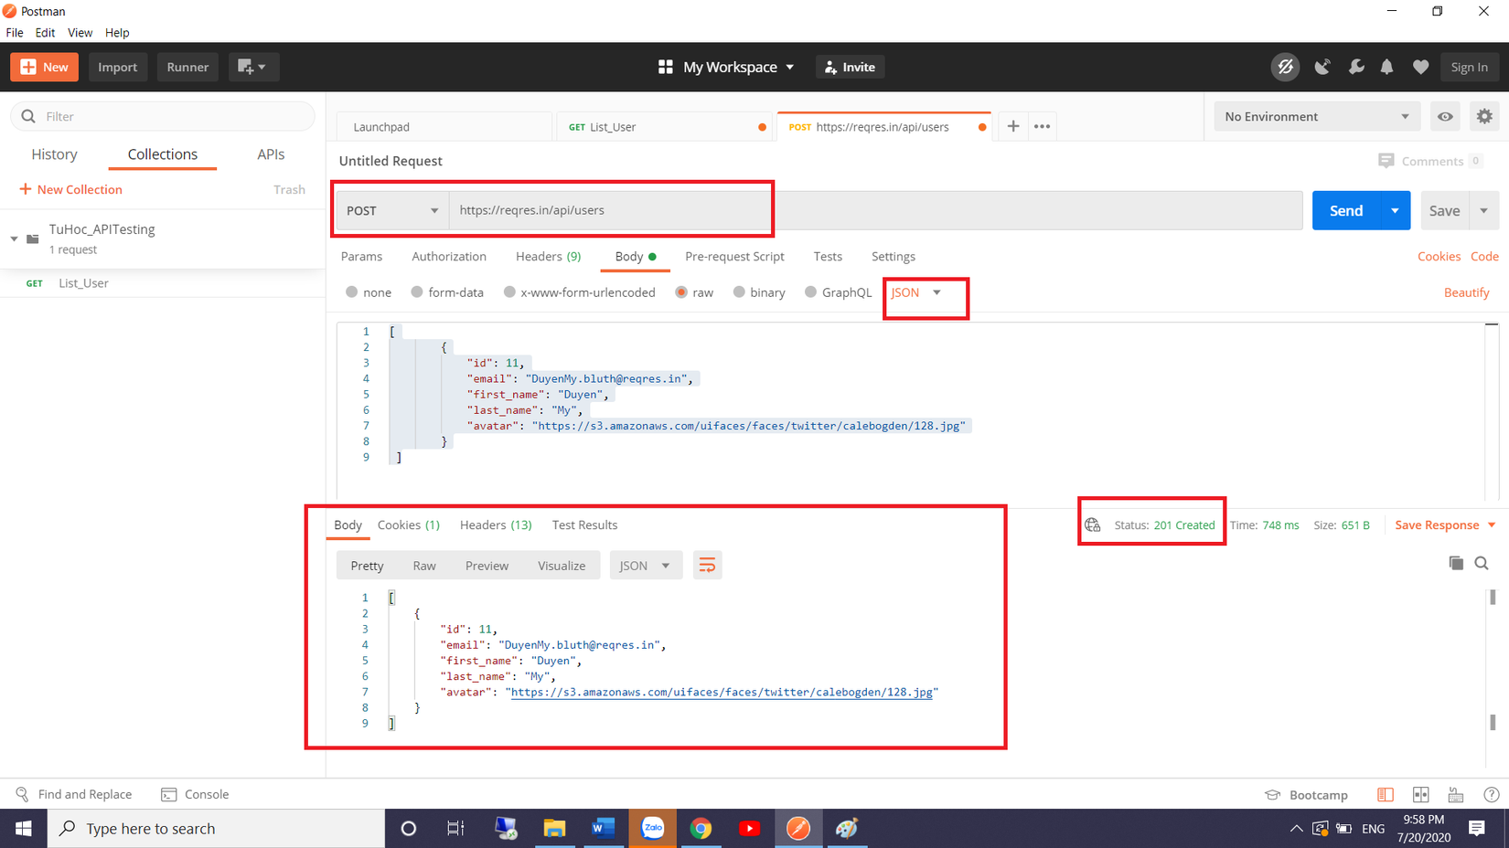The width and height of the screenshot is (1509, 848).
Task: Open the tab options ellipsis menu
Action: 1042,126
